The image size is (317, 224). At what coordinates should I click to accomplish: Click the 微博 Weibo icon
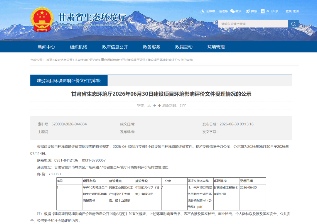[248, 11]
